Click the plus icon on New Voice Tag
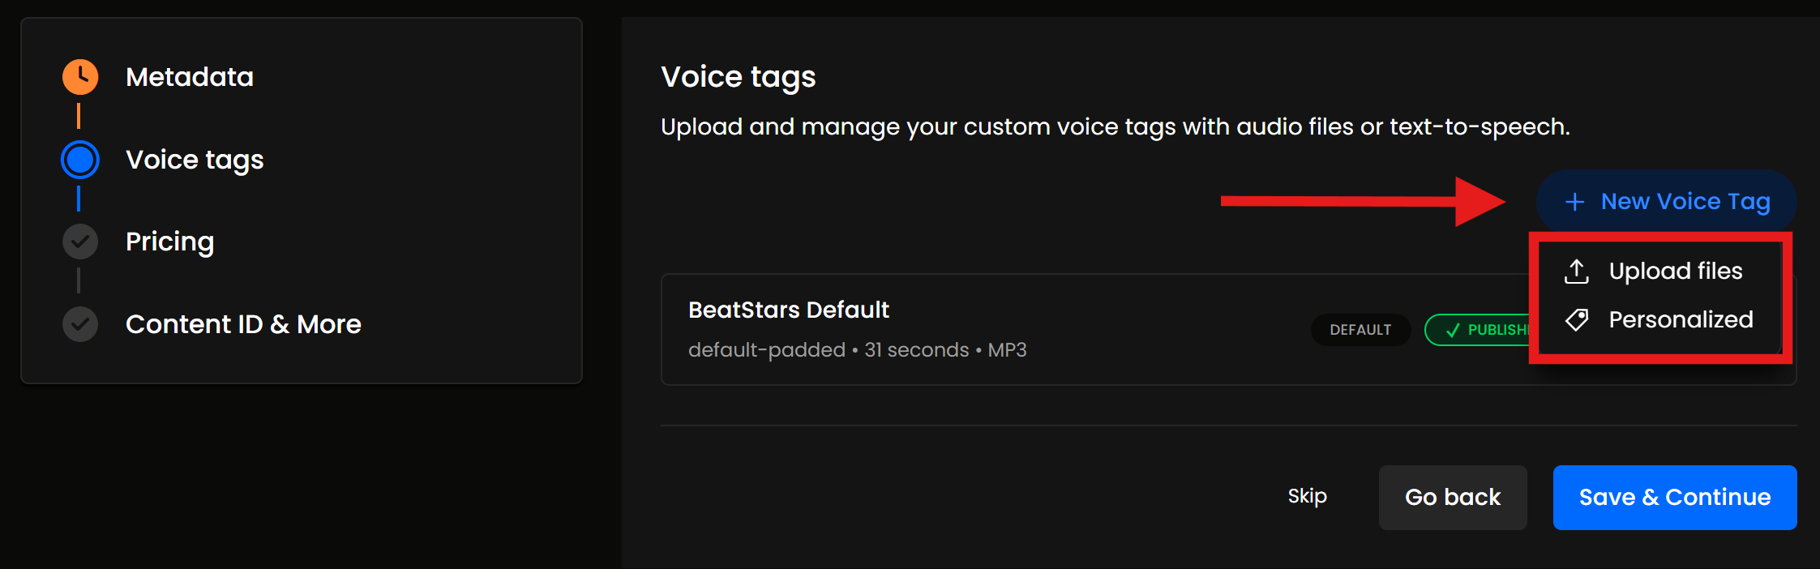1820x569 pixels. [1574, 202]
